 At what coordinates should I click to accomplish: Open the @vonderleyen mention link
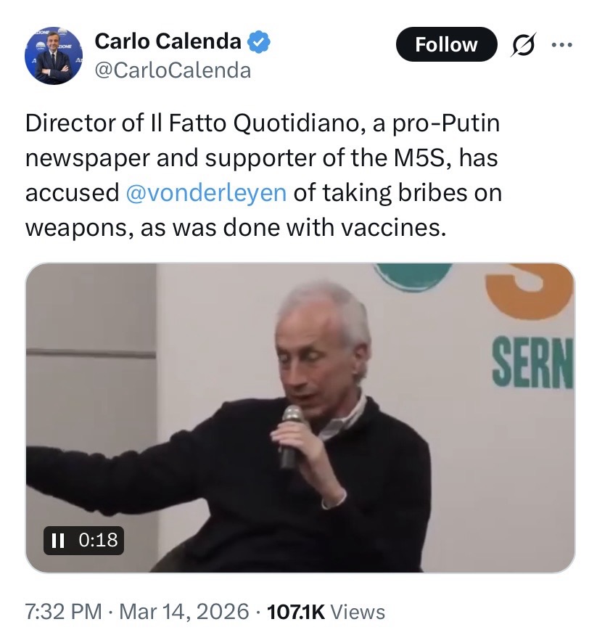207,193
